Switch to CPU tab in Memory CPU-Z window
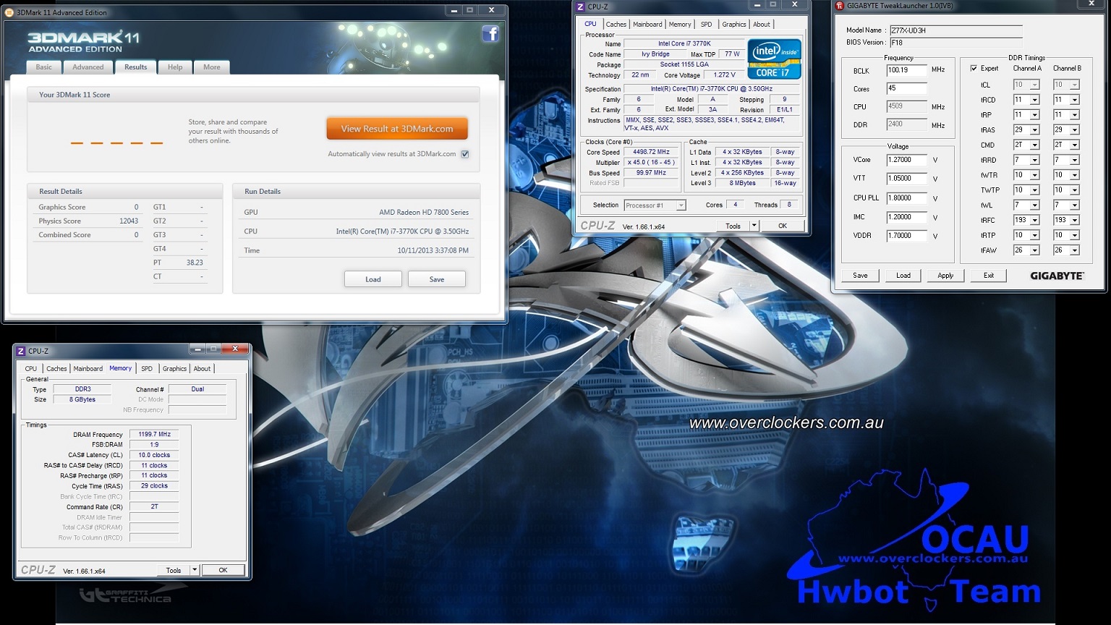The image size is (1111, 625). 31,369
